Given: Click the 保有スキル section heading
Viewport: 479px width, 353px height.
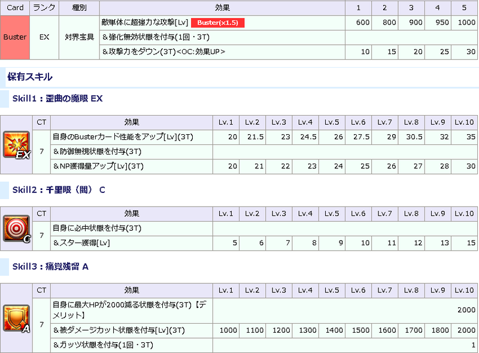Looking at the screenshot, I should pyautogui.click(x=30, y=77).
